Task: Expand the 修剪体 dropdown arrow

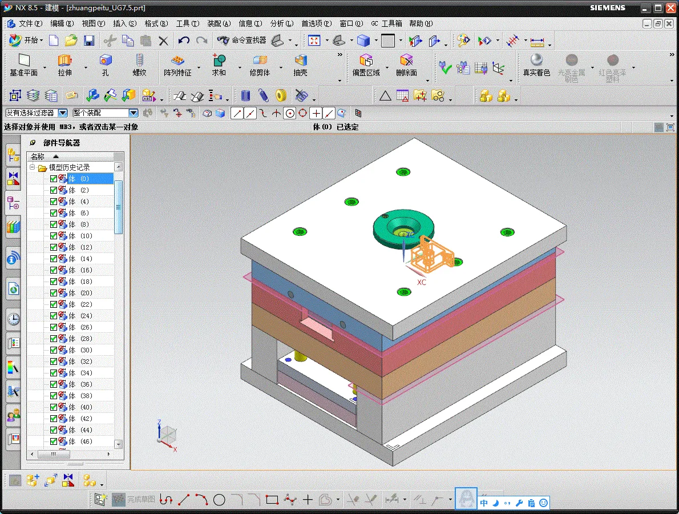Action: point(281,67)
